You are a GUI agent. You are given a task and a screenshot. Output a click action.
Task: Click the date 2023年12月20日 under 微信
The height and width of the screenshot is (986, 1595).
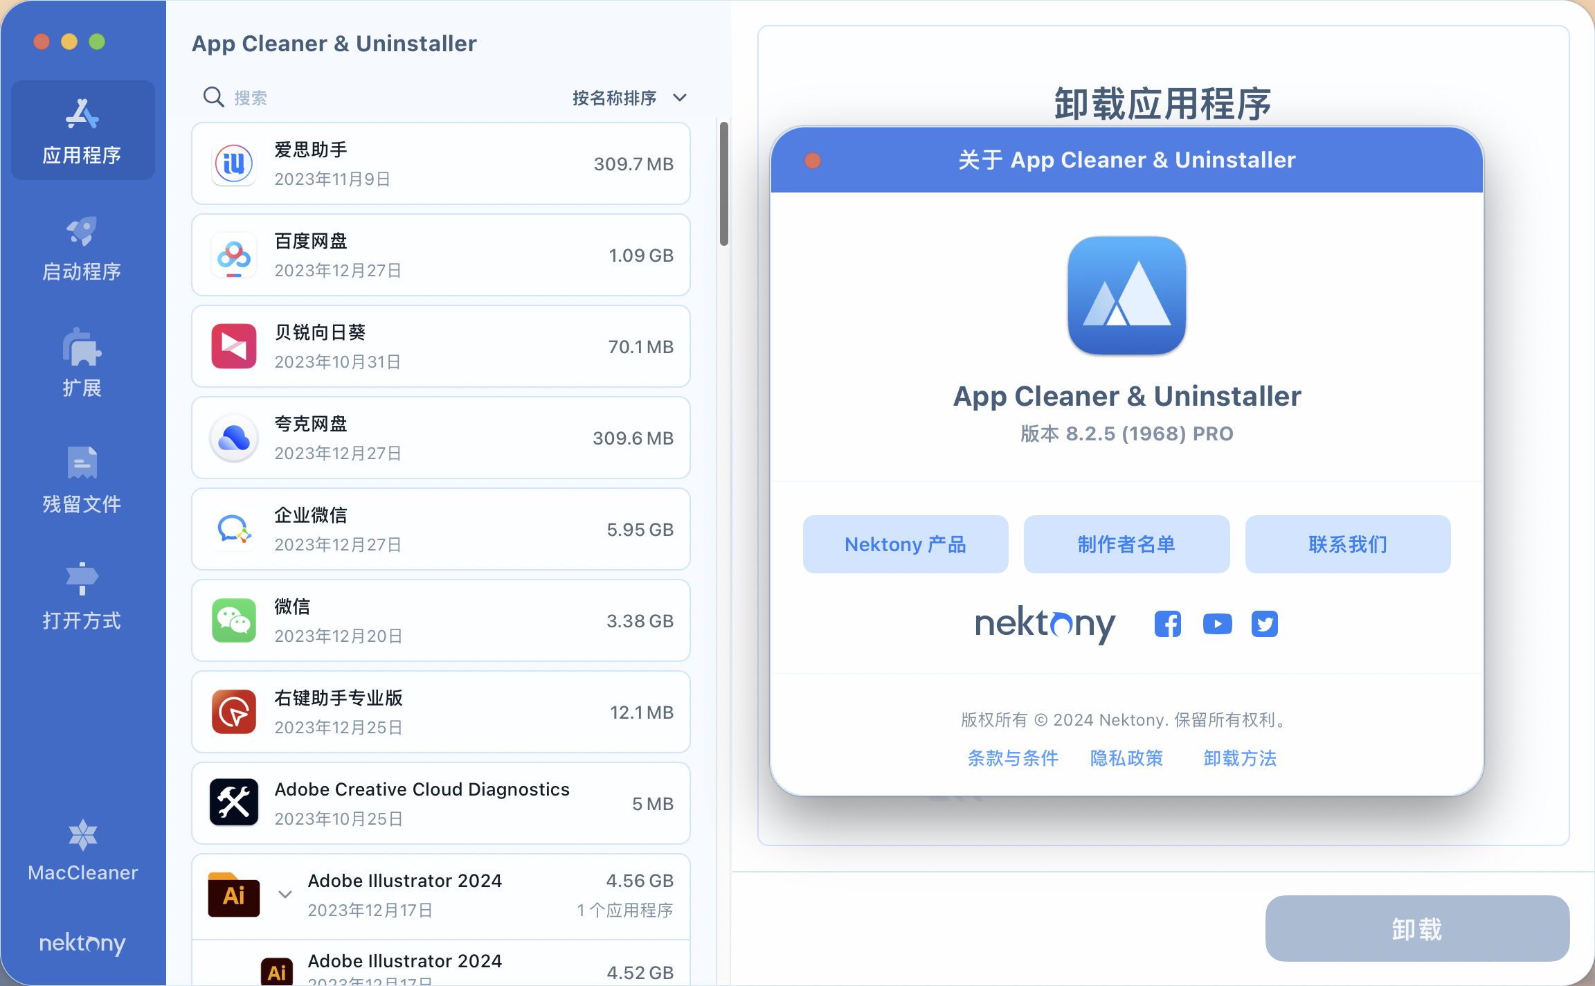339,636
